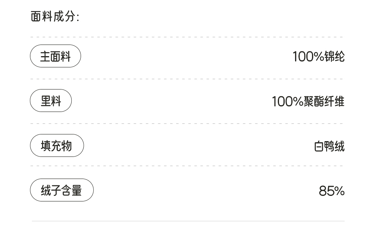The height and width of the screenshot is (237, 375).
Task: Click the 100%锦纶 value text
Action: [x=318, y=57]
